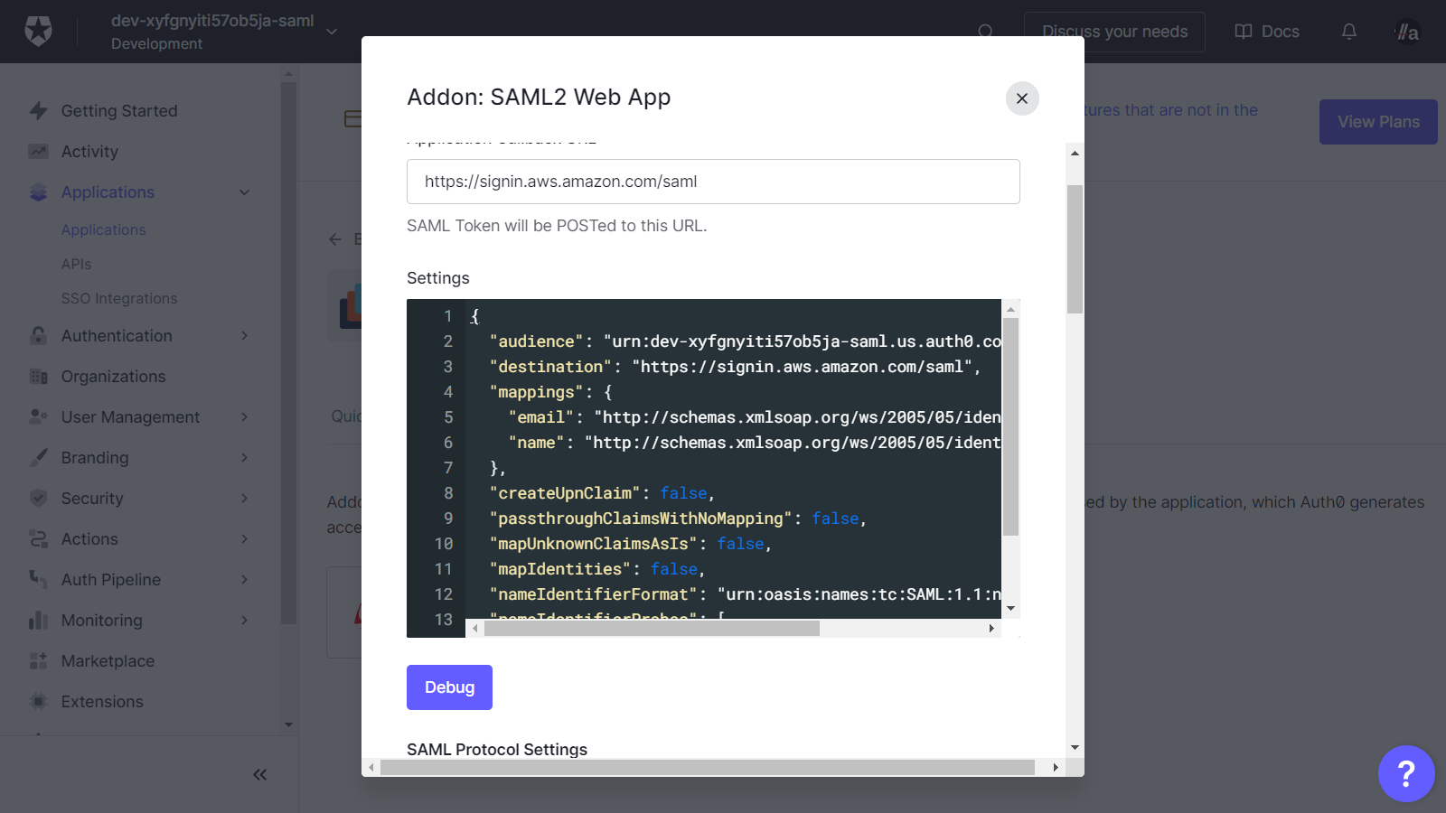Open the APIs submenu item
The height and width of the screenshot is (813, 1446).
[76, 265]
